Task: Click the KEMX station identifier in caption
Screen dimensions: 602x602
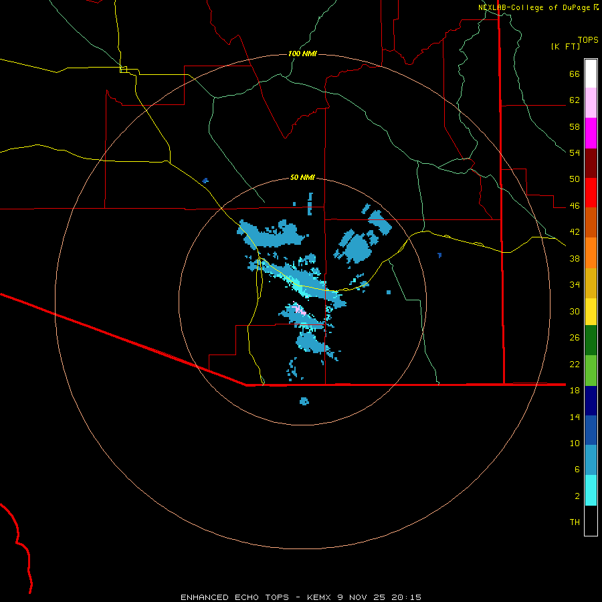Action: 320,597
